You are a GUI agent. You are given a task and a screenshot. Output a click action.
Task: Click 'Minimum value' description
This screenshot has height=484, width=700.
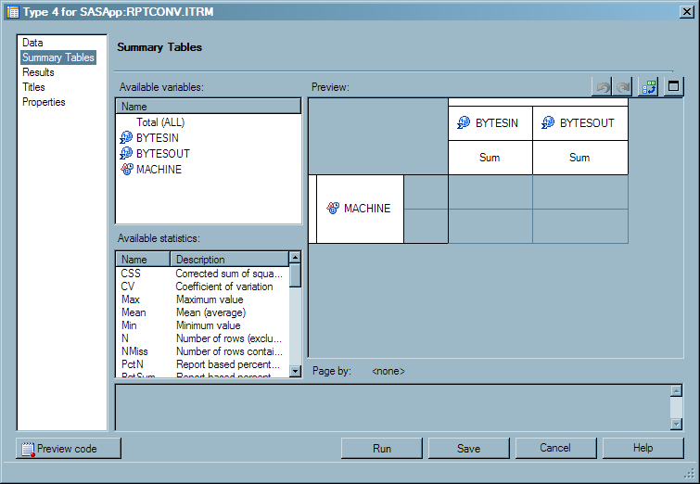(x=208, y=325)
